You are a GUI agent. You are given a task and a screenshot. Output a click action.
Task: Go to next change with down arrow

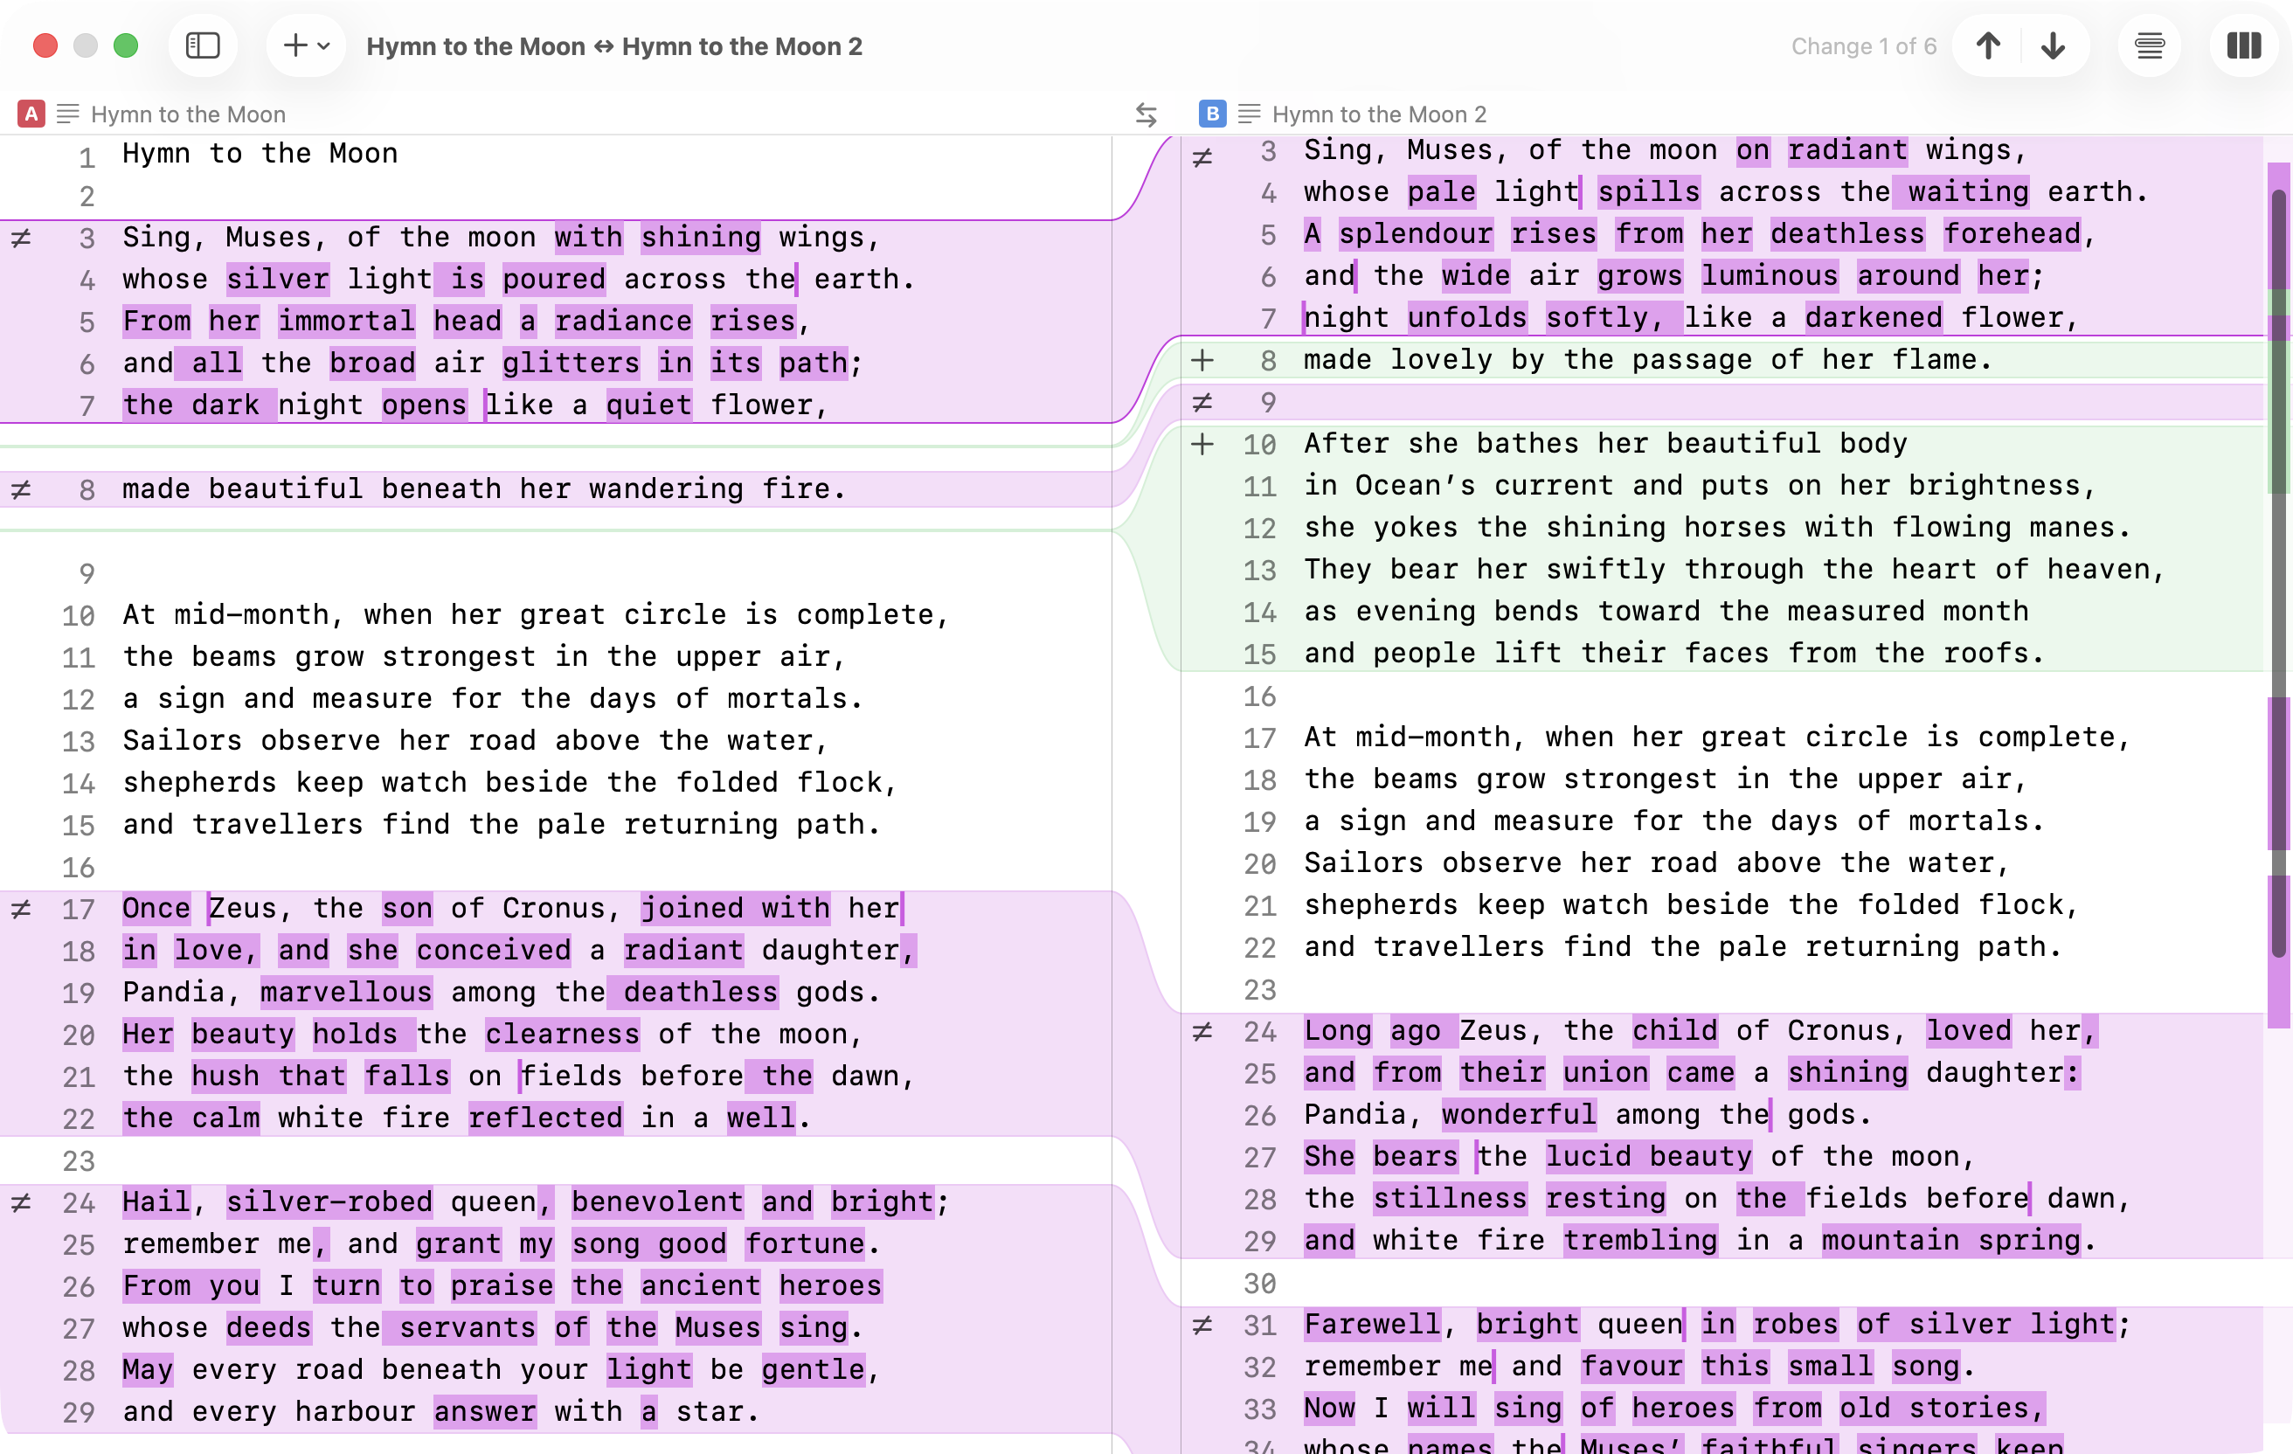point(2053,45)
